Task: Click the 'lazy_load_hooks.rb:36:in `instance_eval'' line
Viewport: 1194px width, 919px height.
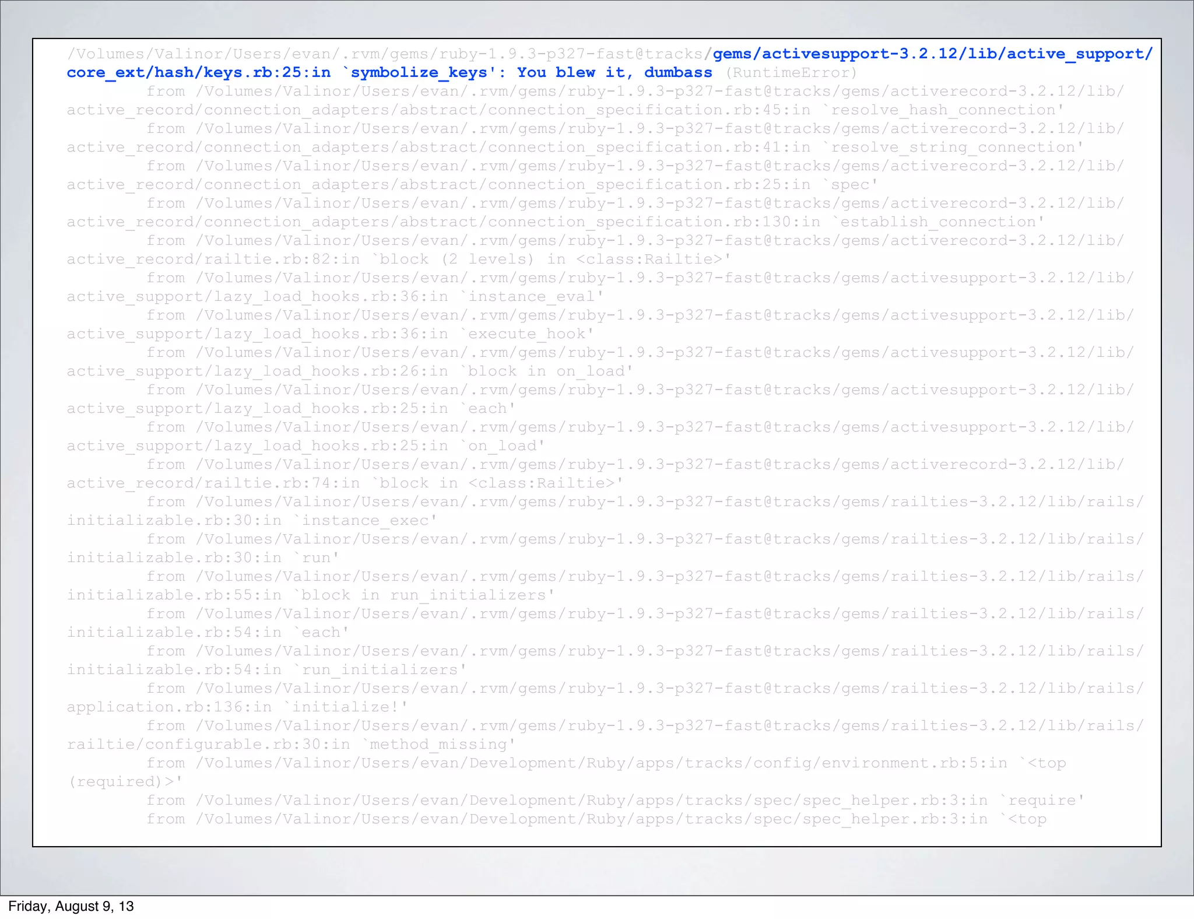Action: 335,296
